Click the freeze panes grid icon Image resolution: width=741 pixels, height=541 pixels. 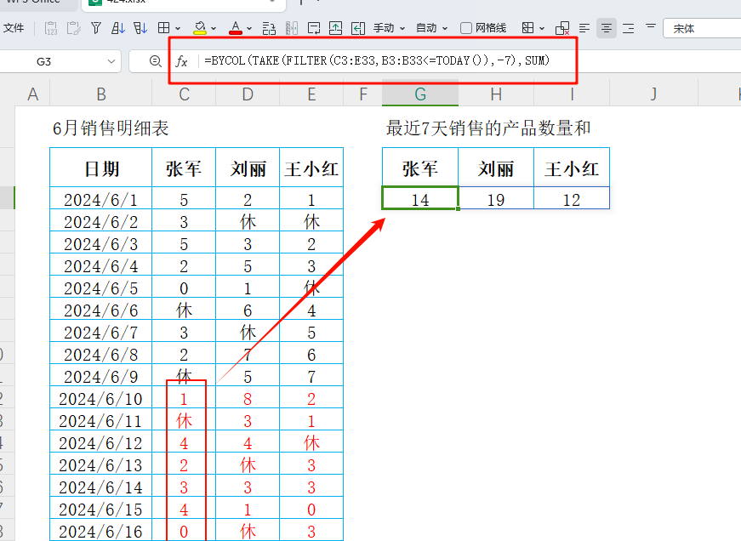(527, 28)
